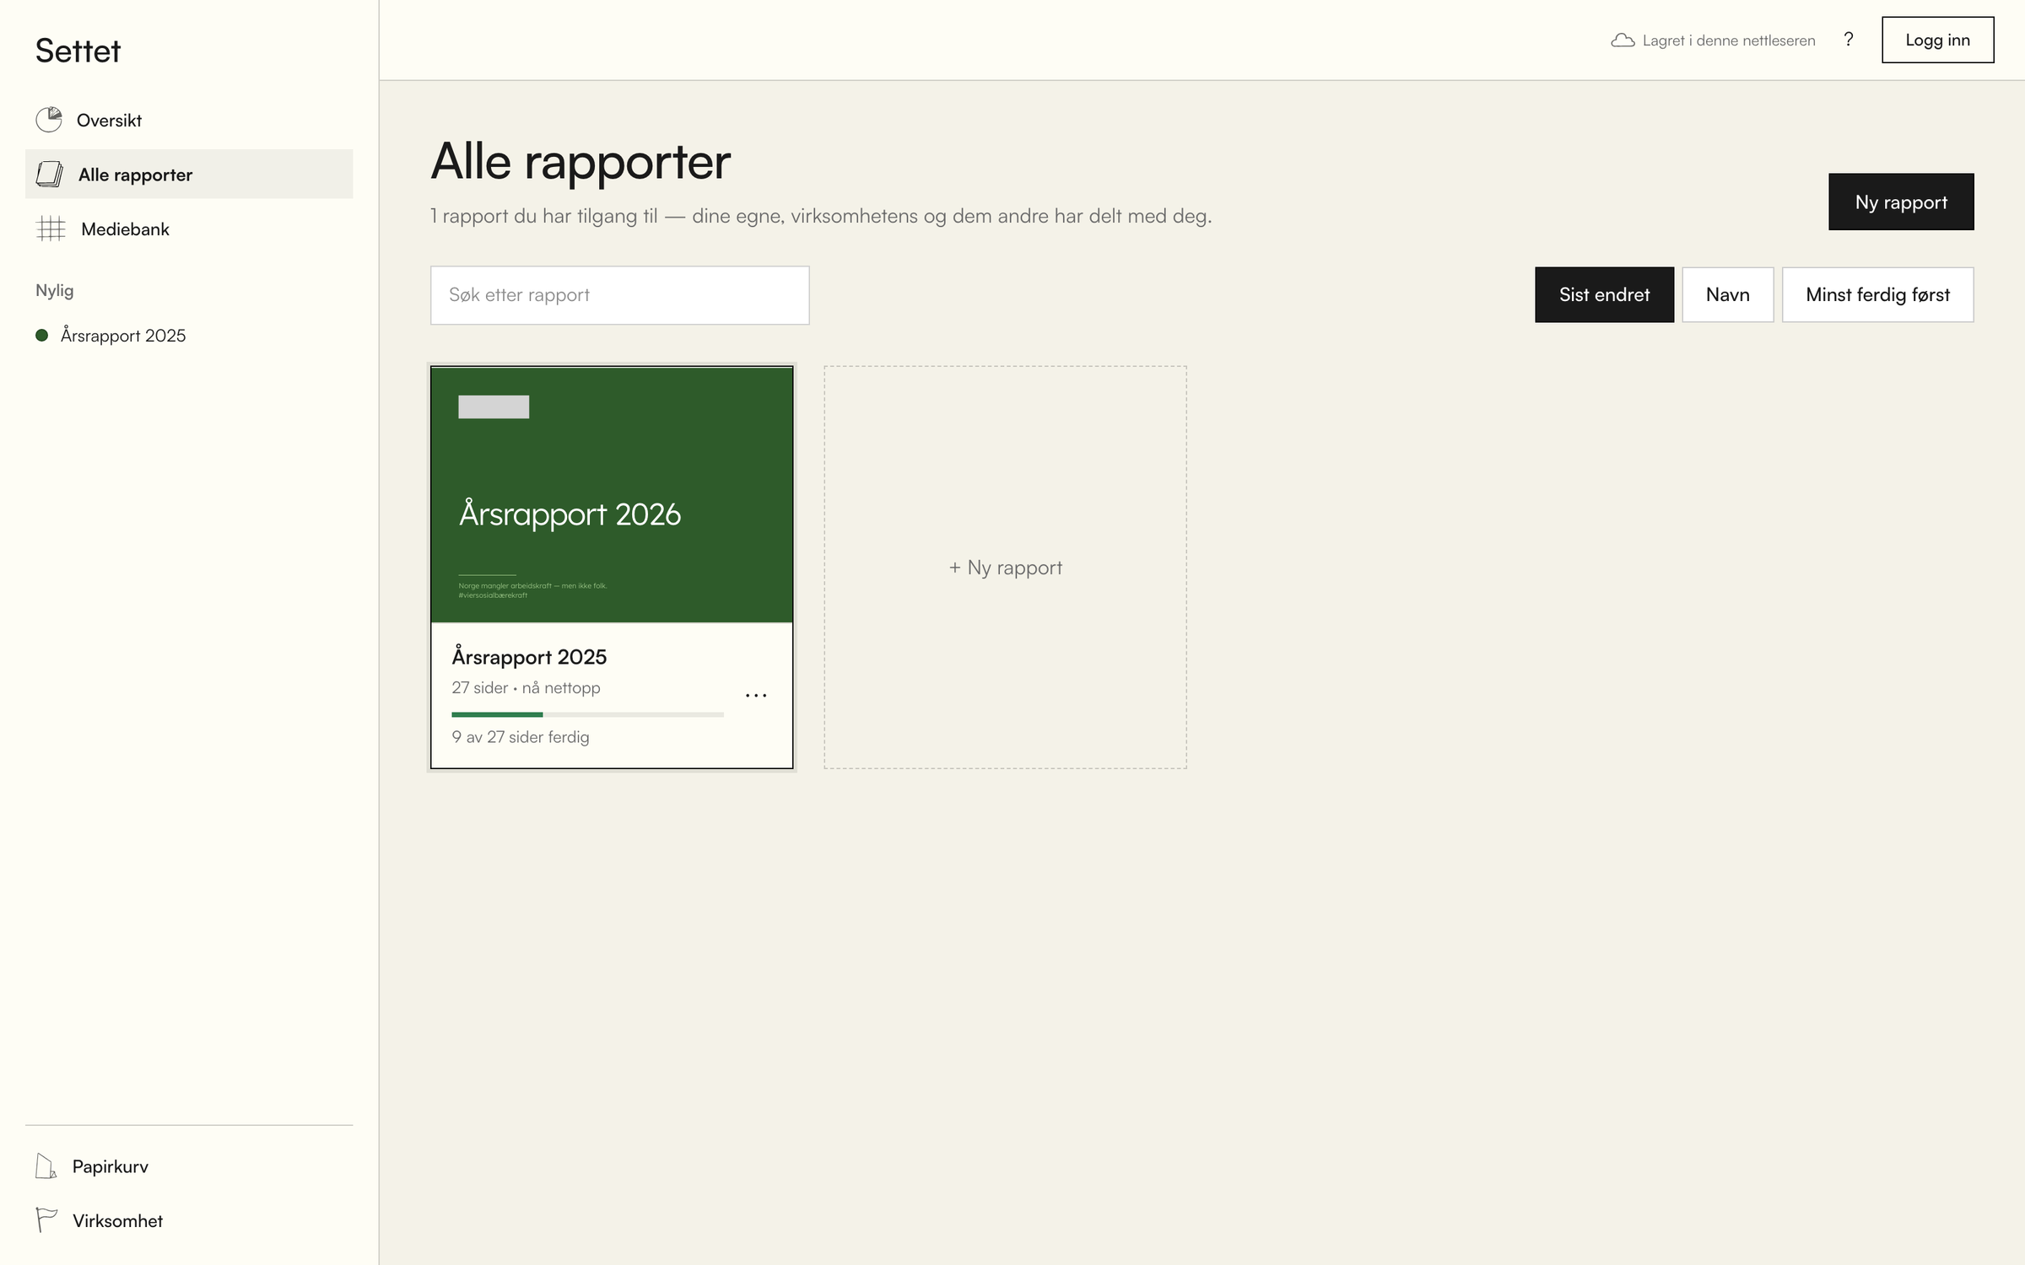The height and width of the screenshot is (1265, 2025).
Task: Click "27 sider • nå nettopp" text
Action: click(526, 687)
